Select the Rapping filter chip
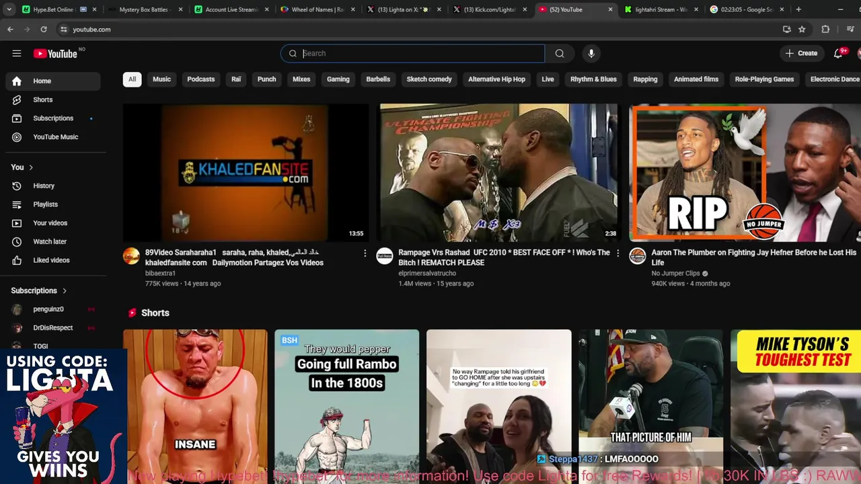This screenshot has width=861, height=484. click(645, 79)
